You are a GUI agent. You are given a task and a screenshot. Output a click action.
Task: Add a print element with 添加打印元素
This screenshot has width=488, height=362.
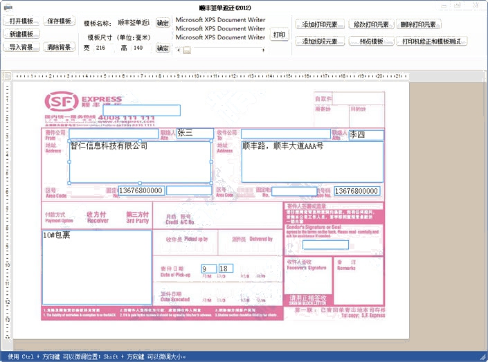(320, 24)
